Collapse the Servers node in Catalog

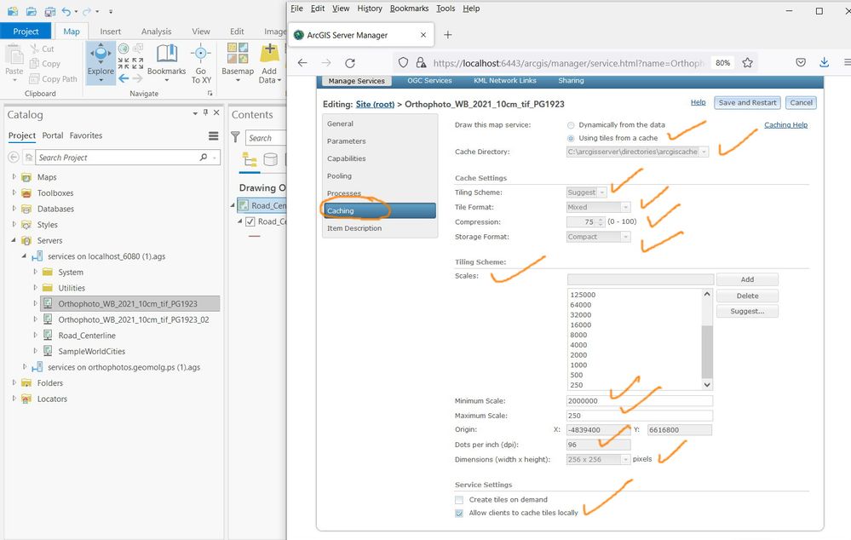click(14, 240)
